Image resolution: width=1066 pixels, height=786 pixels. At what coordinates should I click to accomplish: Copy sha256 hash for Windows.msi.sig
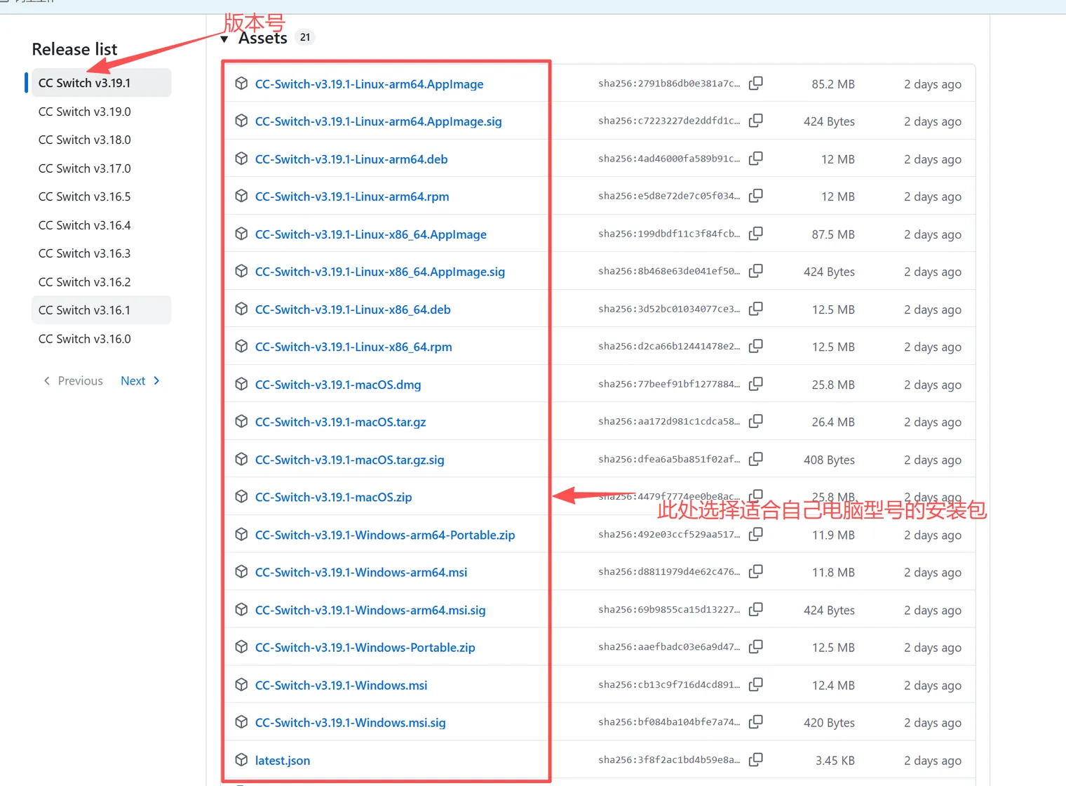[x=755, y=722]
